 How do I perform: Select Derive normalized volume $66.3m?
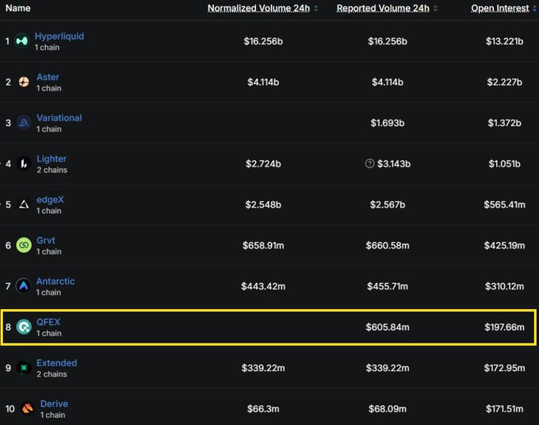pyautogui.click(x=263, y=409)
